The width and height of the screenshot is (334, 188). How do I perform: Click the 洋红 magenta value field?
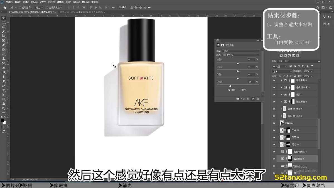pyautogui.click(x=251, y=67)
